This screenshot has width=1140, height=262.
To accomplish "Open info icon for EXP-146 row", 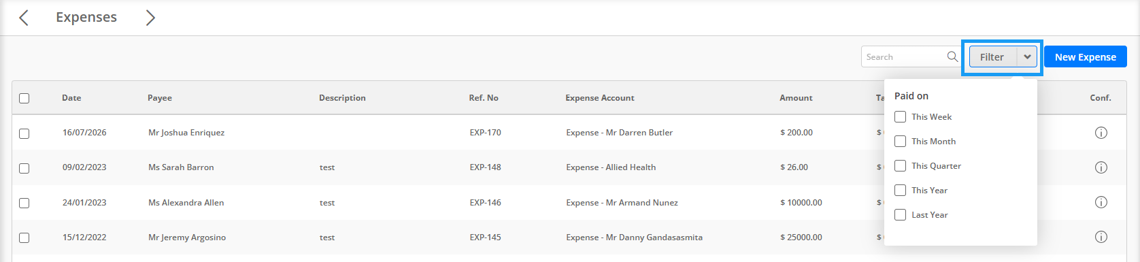I will [x=1101, y=202].
